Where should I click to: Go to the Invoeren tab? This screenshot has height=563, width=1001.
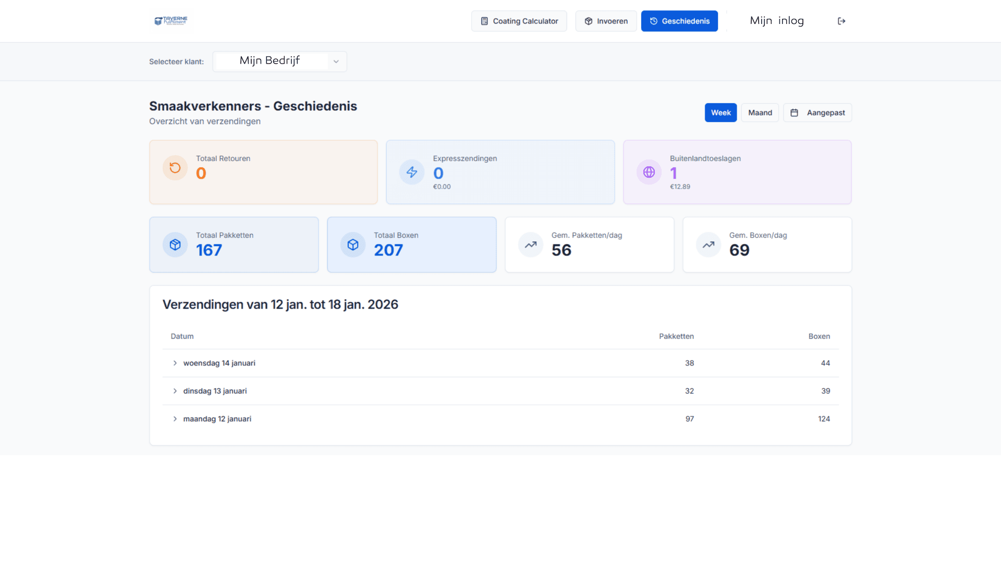coord(606,21)
